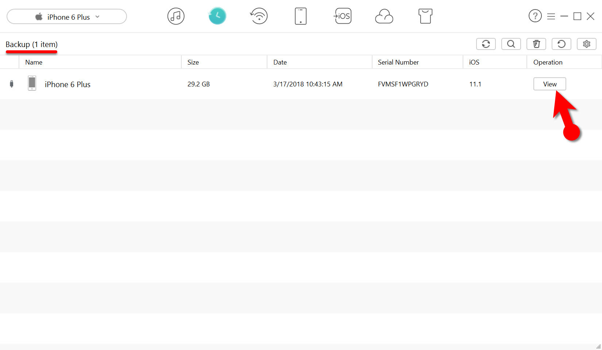602x350 pixels.
Task: Open the Move to iOS icon
Action: tap(342, 16)
